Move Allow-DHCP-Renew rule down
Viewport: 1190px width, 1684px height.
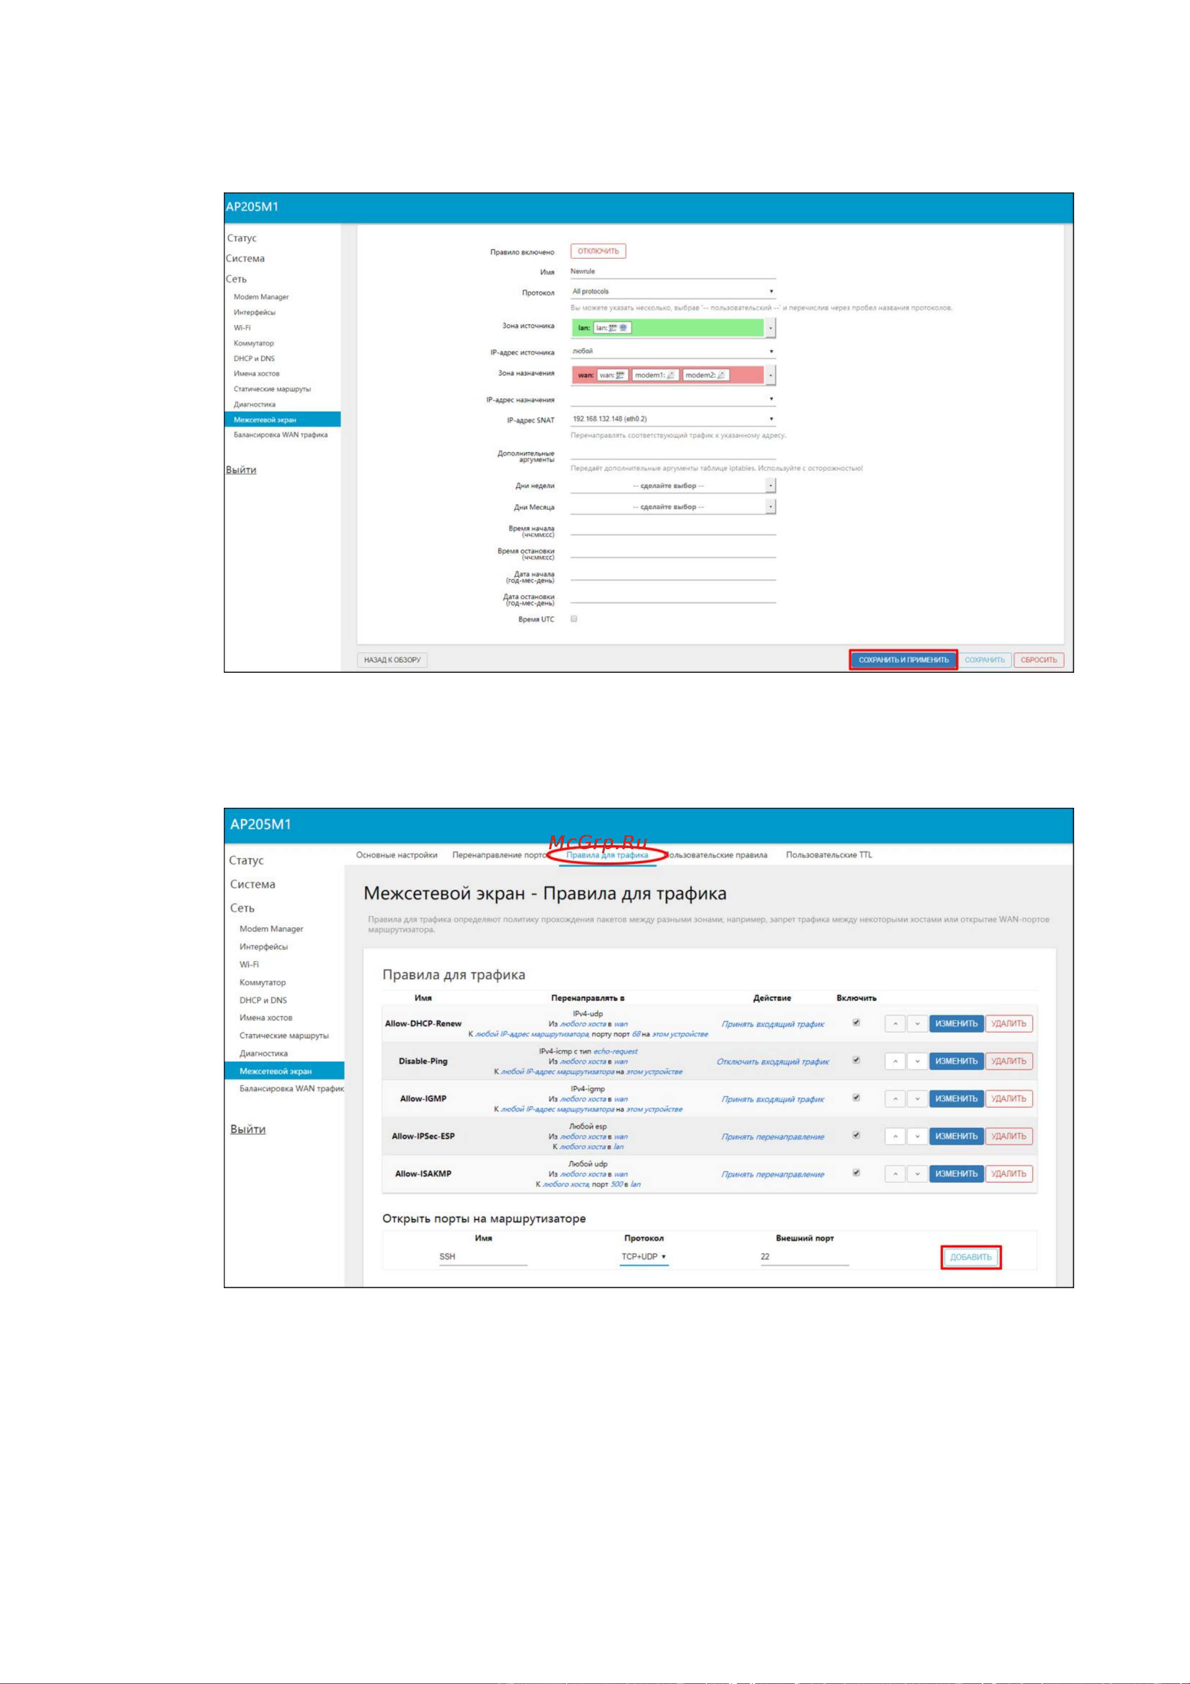(917, 1023)
